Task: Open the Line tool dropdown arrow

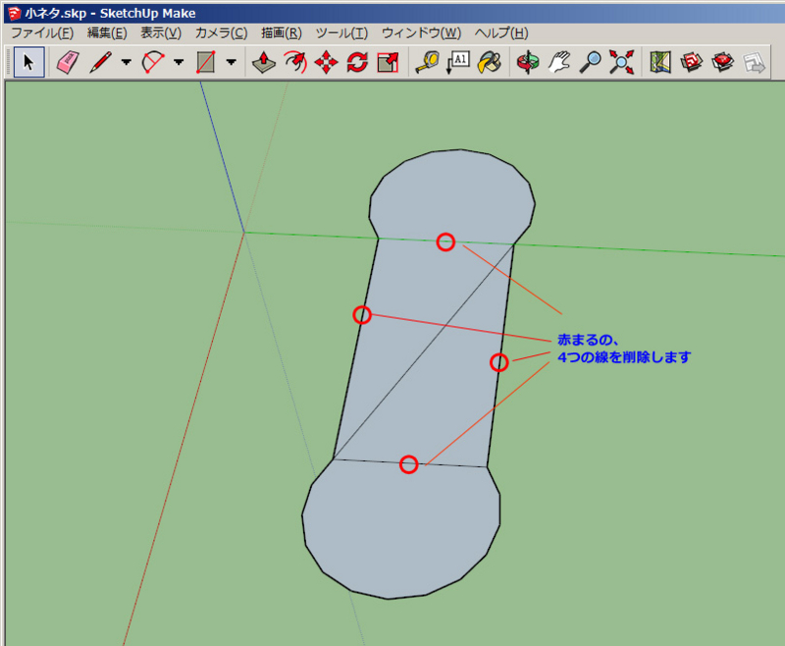Action: (x=127, y=62)
